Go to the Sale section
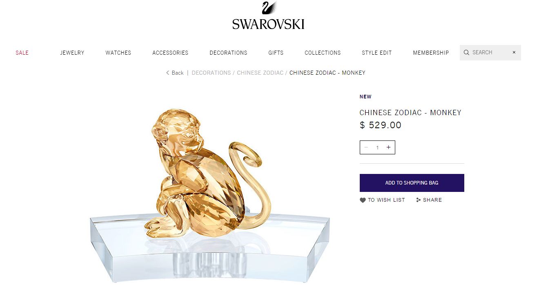 (x=22, y=53)
